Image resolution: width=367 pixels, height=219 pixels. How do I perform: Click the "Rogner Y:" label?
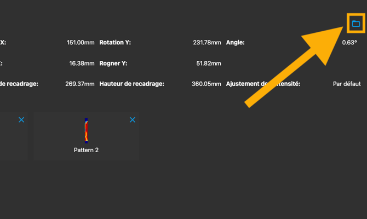113,63
